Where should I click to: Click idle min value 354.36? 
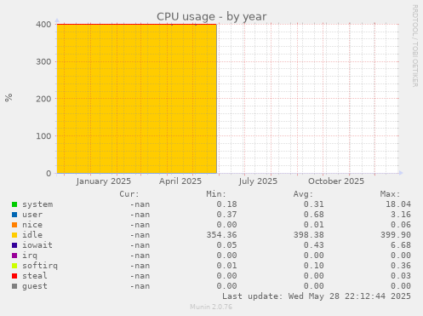(221, 235)
